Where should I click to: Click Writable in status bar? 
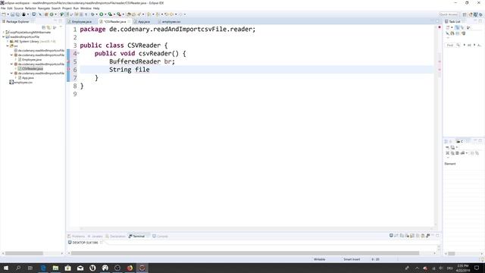(x=320, y=259)
